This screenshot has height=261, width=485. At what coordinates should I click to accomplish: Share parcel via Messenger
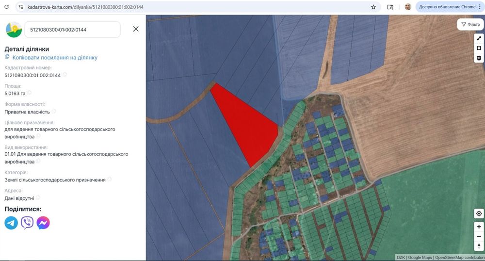pos(43,223)
